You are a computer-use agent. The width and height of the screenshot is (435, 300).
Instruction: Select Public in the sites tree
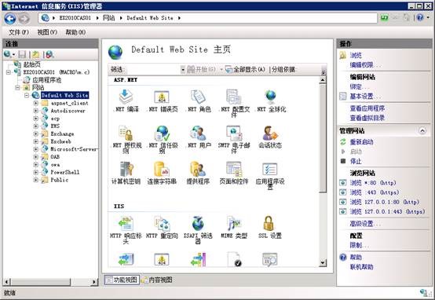(60, 180)
